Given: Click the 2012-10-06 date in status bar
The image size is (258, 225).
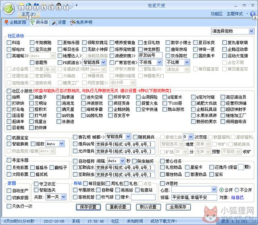Looking at the screenshot, I should [x=54, y=221].
